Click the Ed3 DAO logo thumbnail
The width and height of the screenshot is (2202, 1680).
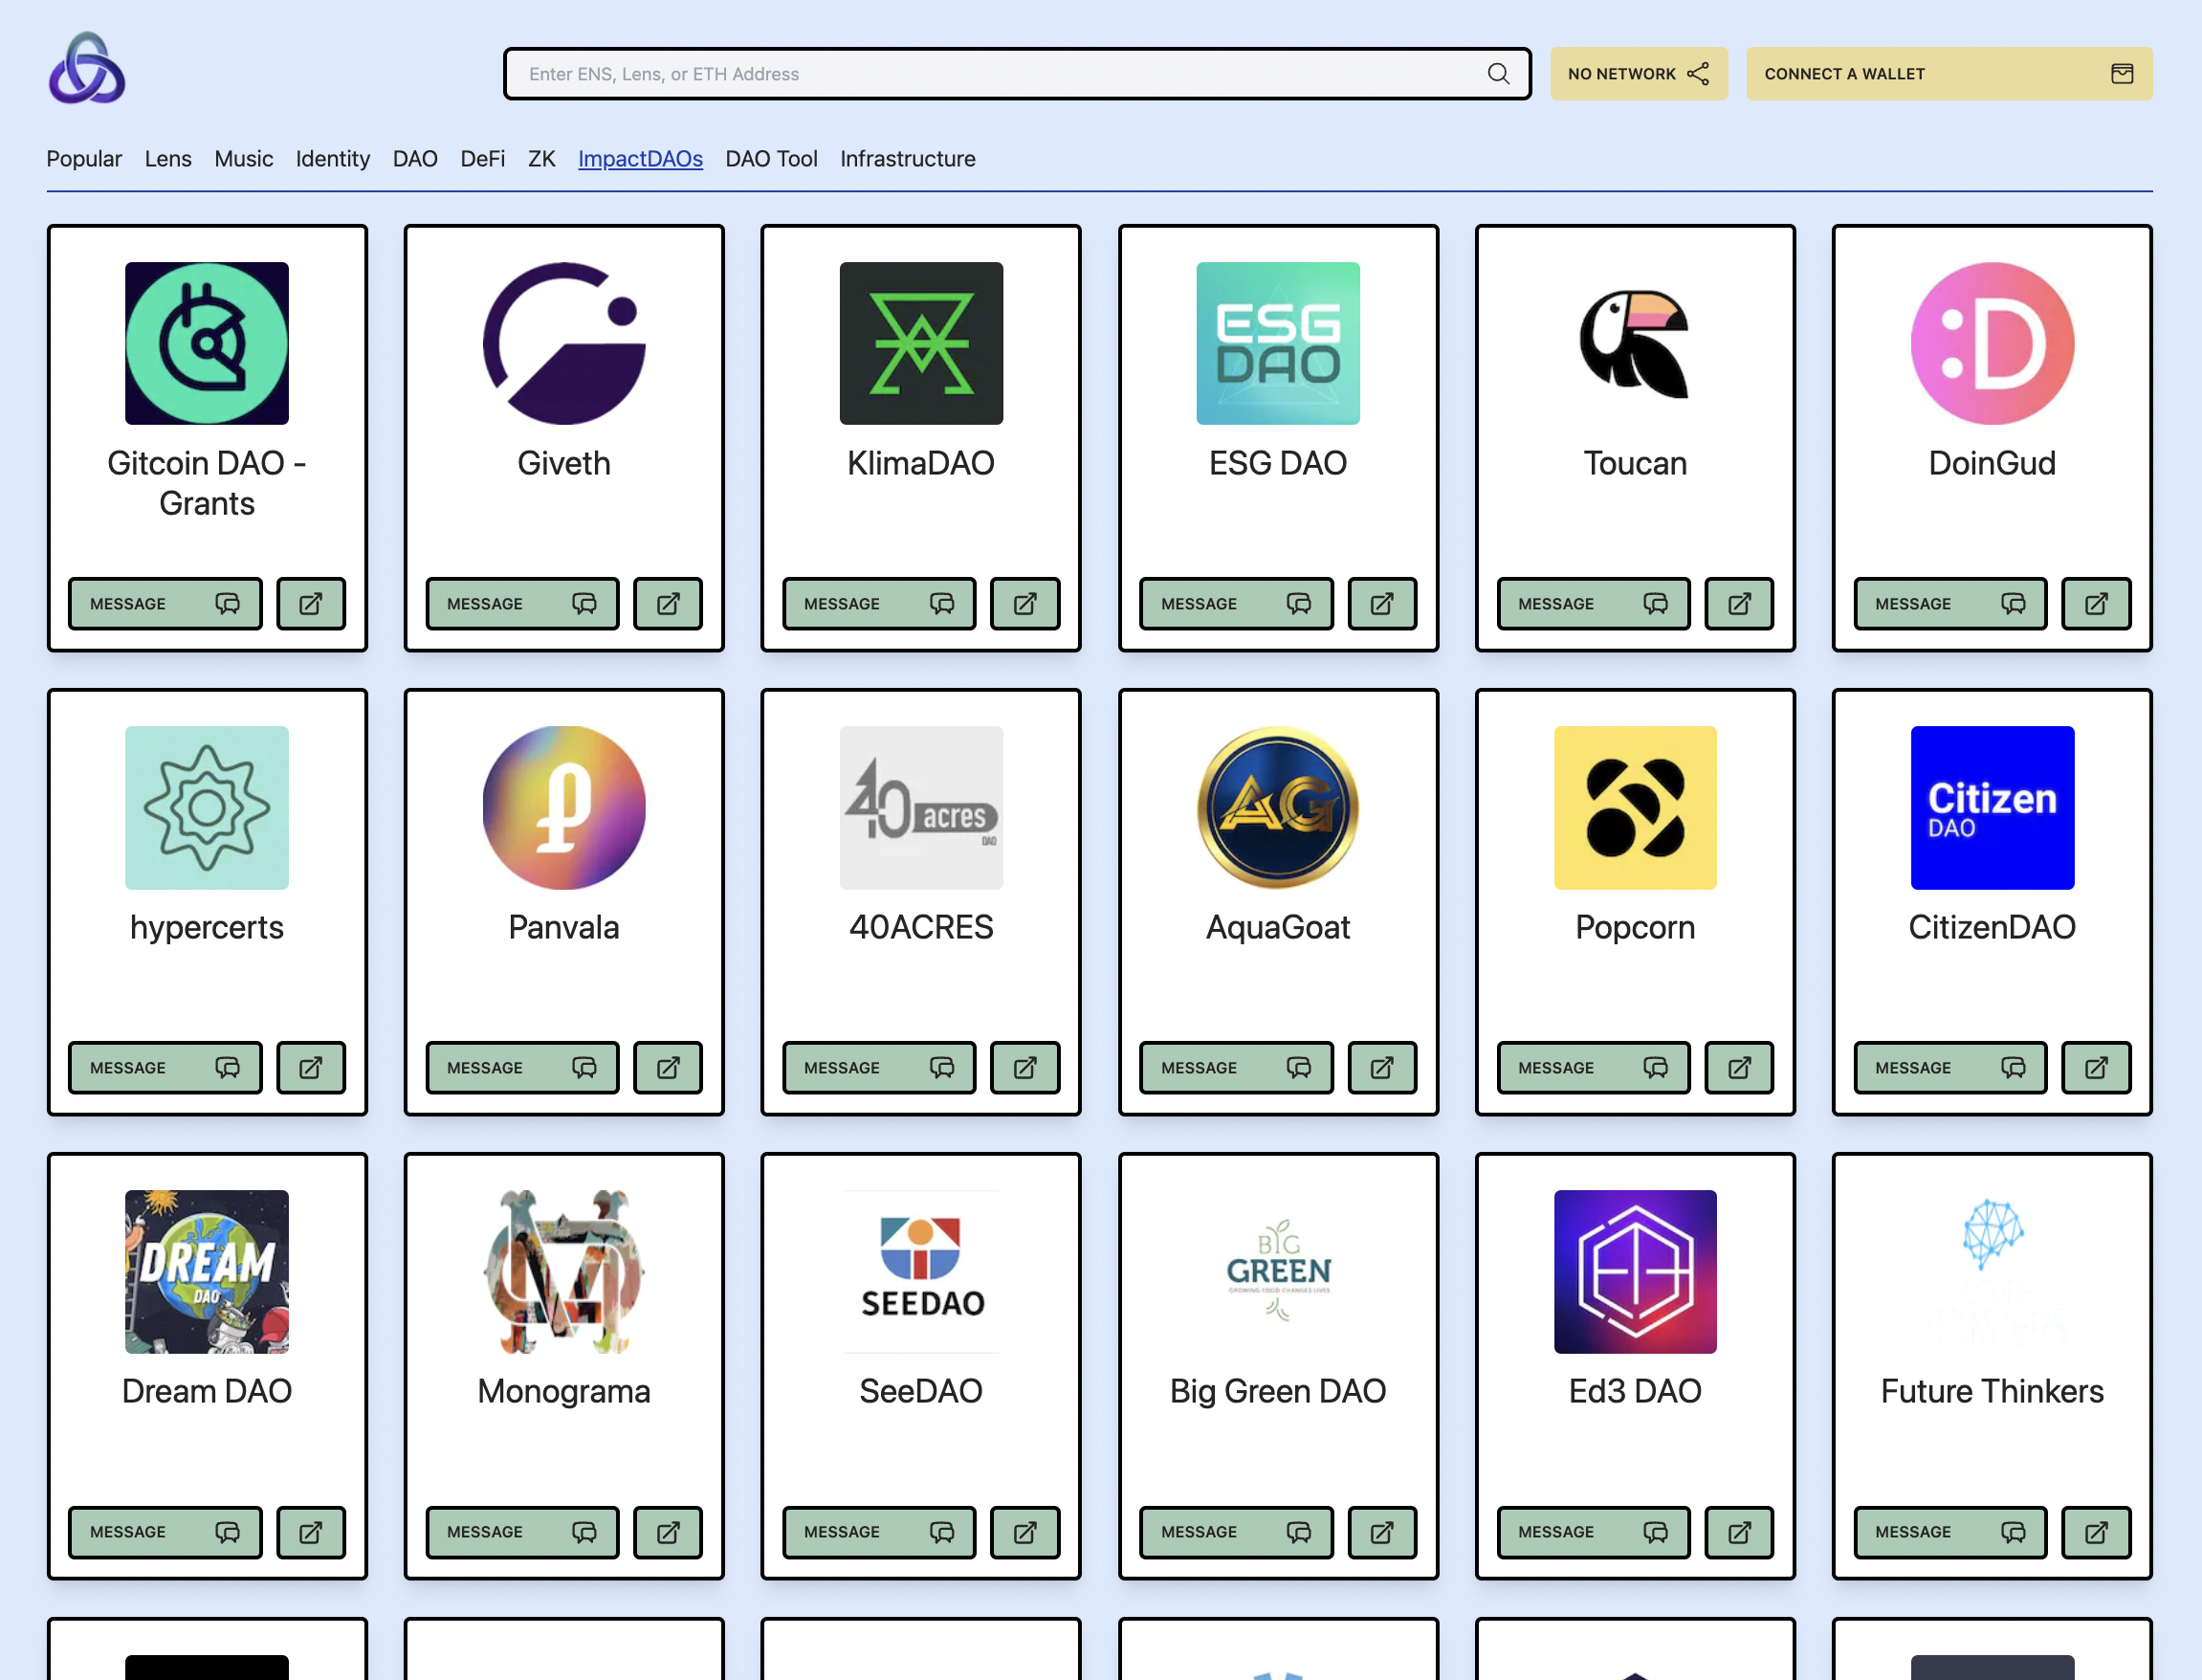click(x=1634, y=1271)
